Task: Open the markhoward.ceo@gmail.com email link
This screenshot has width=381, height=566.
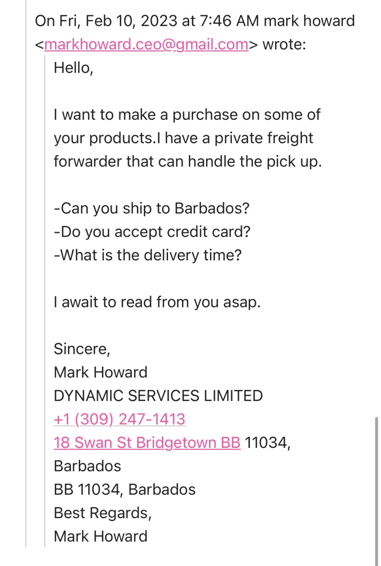Action: click(146, 44)
